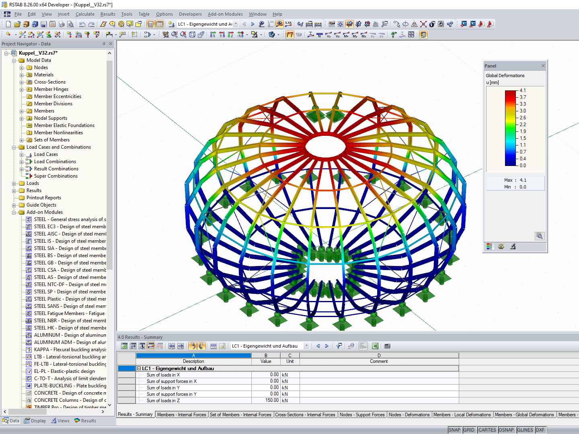The height and width of the screenshot is (434, 579).
Task: Toggle the GLINES status bar option
Action: pyautogui.click(x=525, y=430)
